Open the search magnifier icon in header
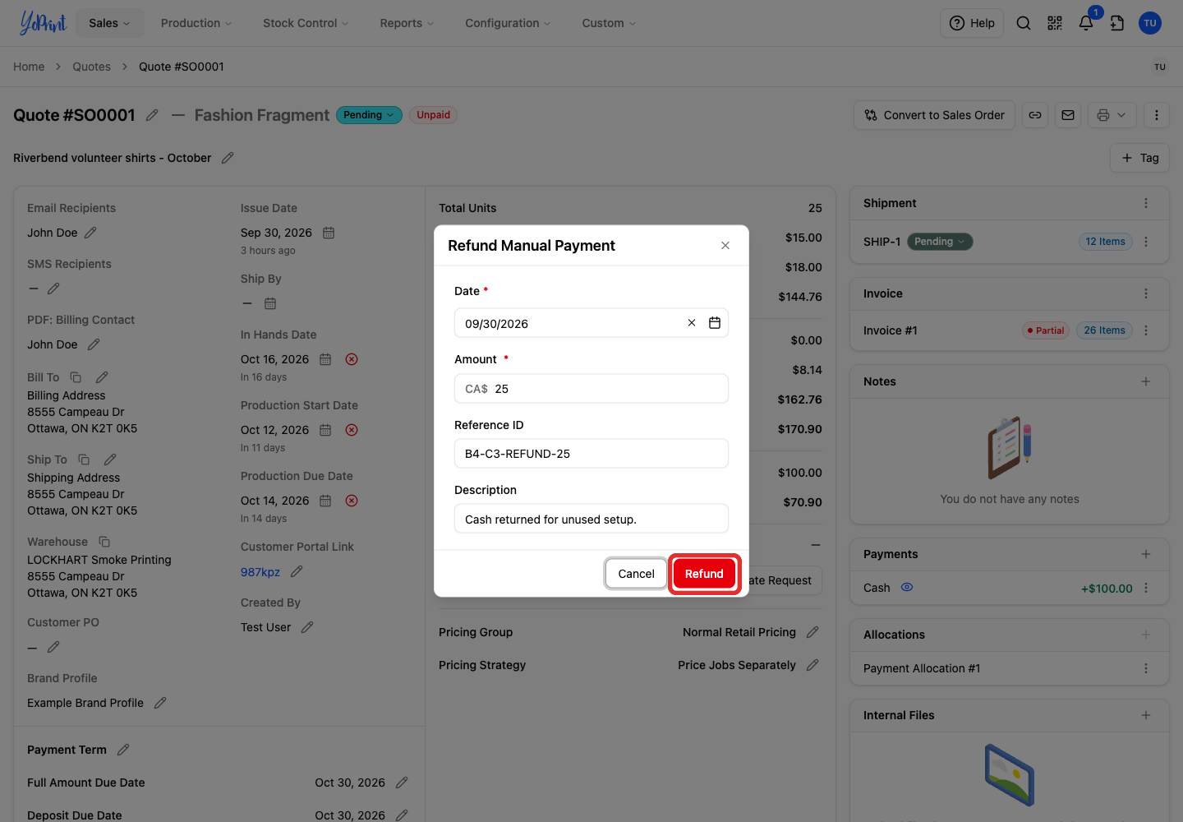The height and width of the screenshot is (822, 1183). 1024,23
